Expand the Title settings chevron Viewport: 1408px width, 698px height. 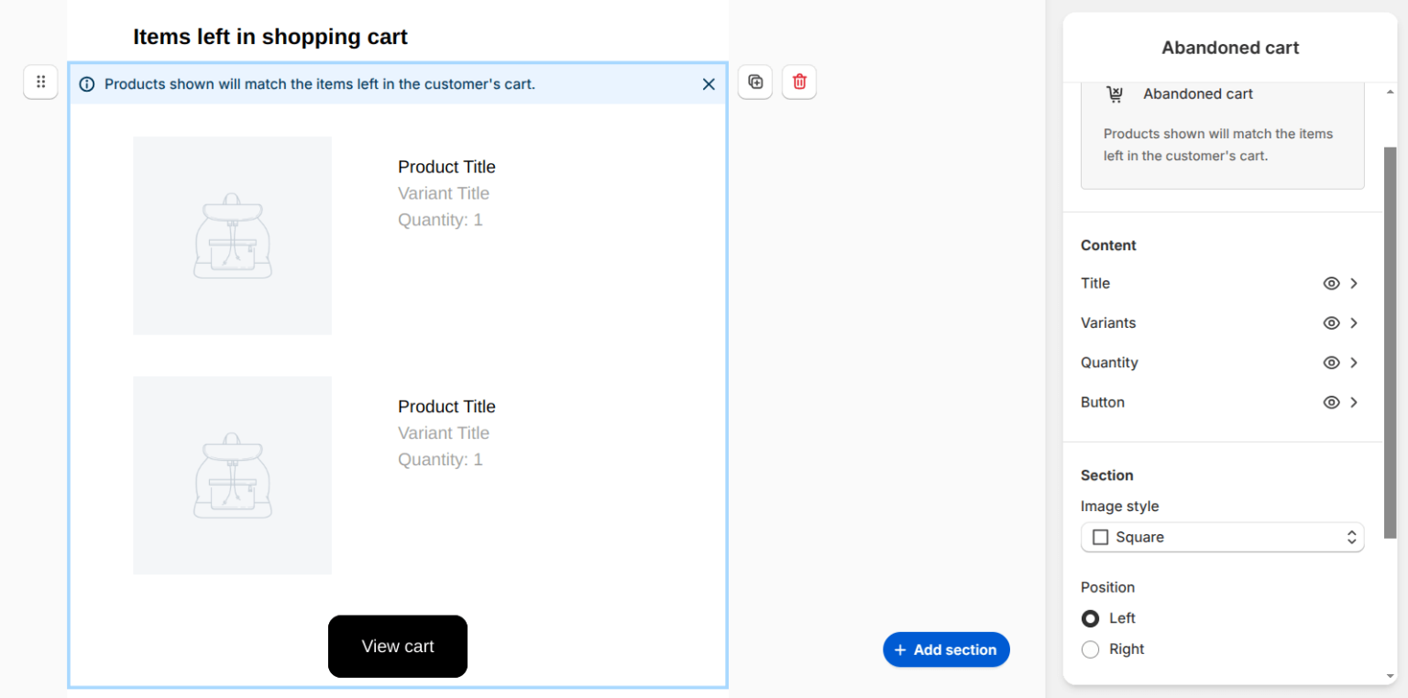[1353, 283]
